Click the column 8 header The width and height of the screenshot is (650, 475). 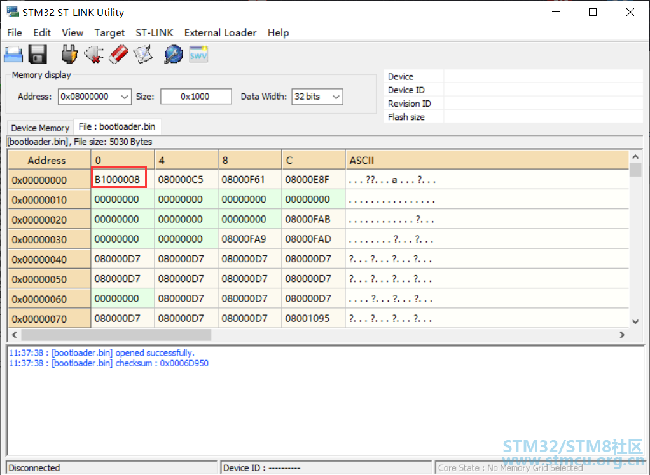(249, 160)
